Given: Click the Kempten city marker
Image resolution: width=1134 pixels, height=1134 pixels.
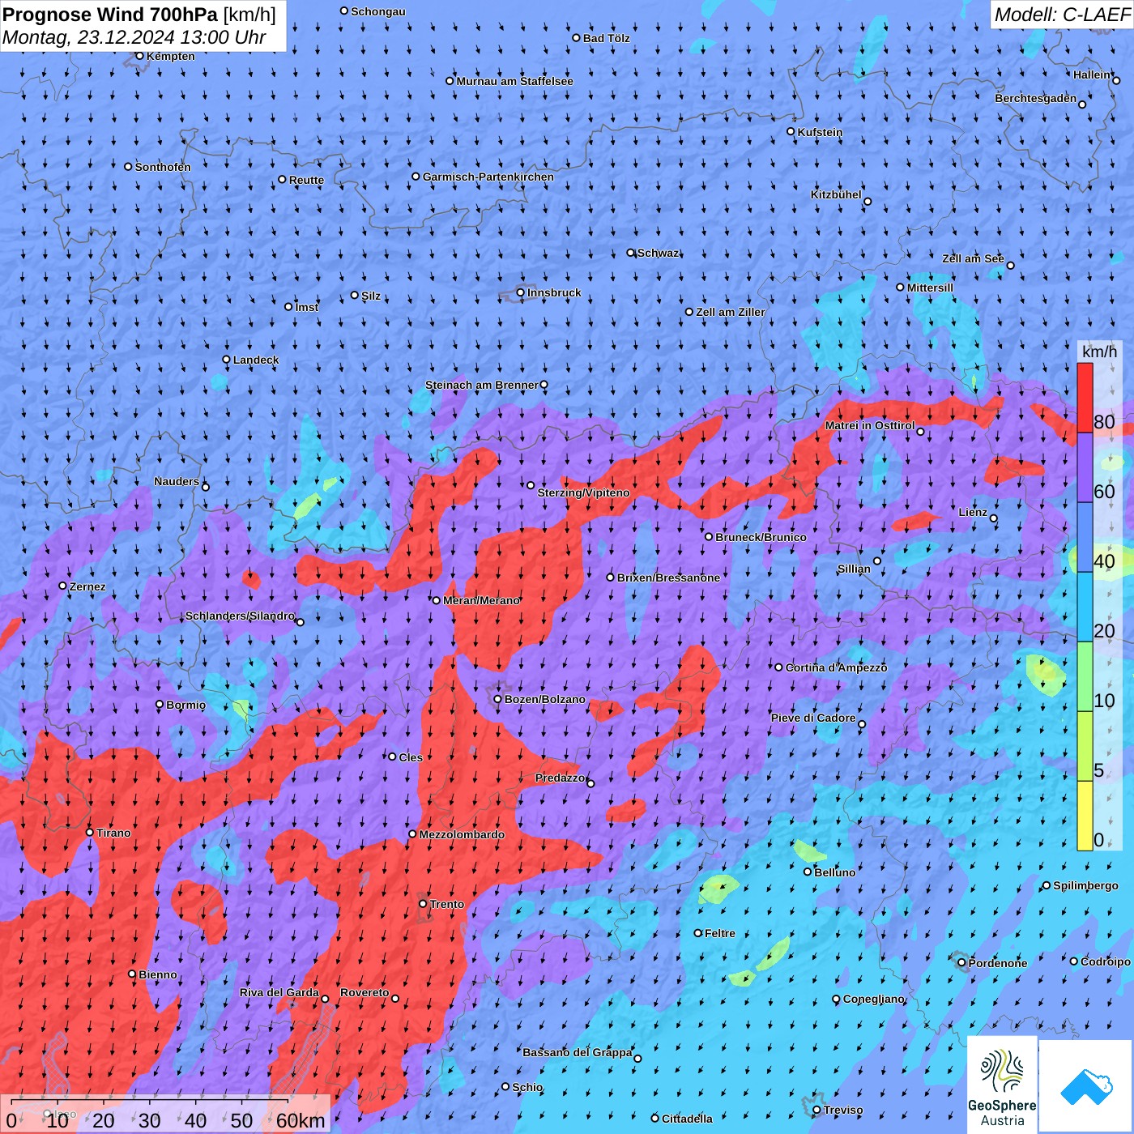Looking at the screenshot, I should (139, 56).
